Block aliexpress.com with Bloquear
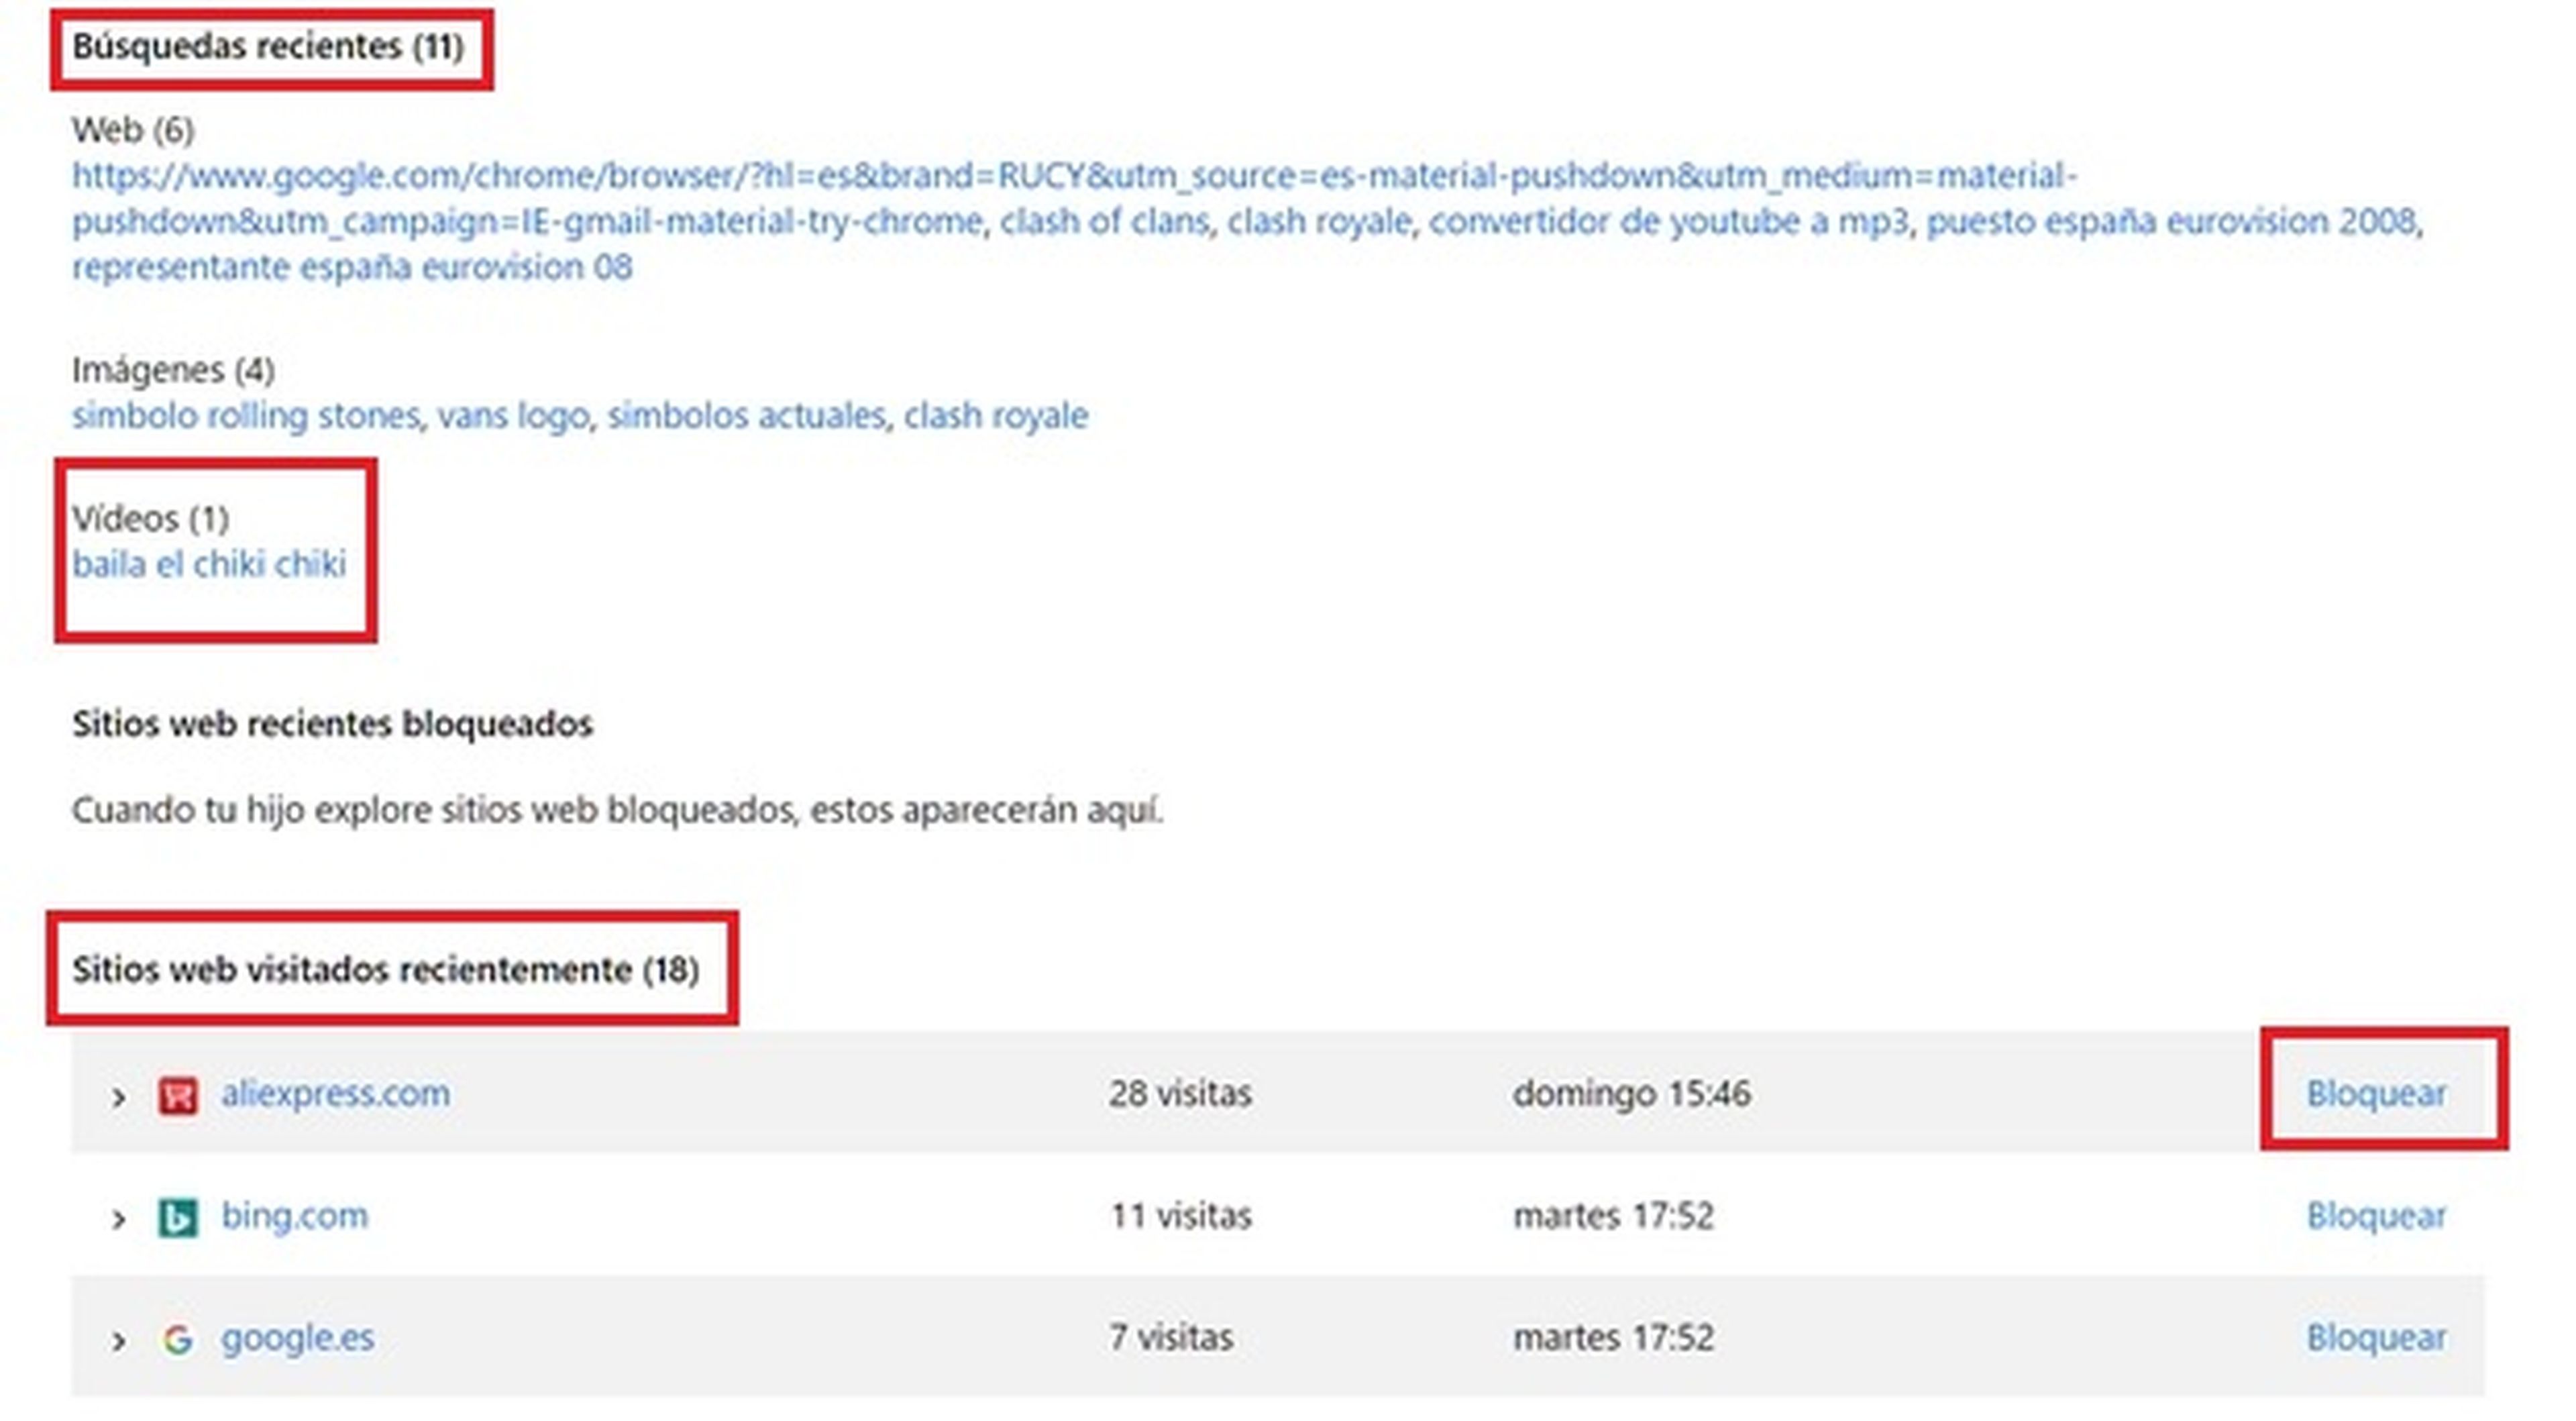2576x1421 pixels. pos(2376,1093)
